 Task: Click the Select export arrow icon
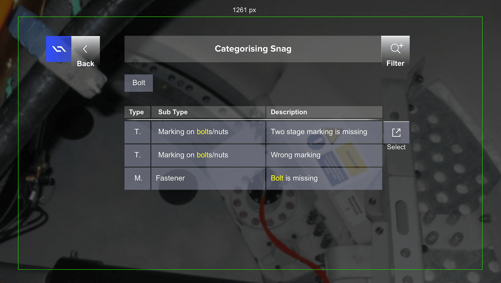[396, 132]
